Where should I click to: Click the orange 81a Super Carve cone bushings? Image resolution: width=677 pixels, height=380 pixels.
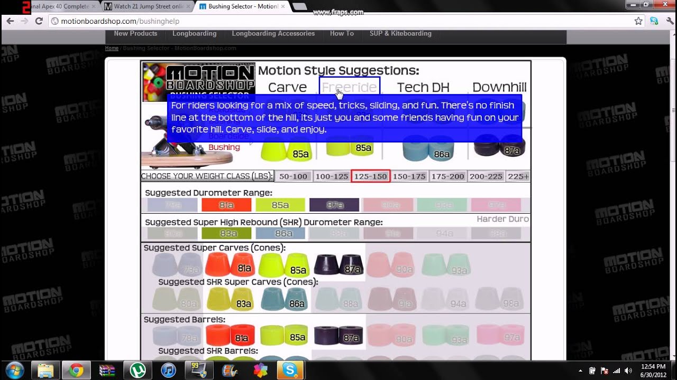[230, 264]
